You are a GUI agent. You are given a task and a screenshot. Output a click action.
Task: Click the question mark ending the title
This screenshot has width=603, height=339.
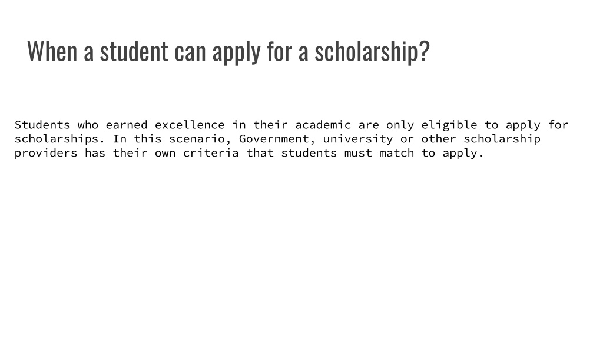[x=424, y=51]
